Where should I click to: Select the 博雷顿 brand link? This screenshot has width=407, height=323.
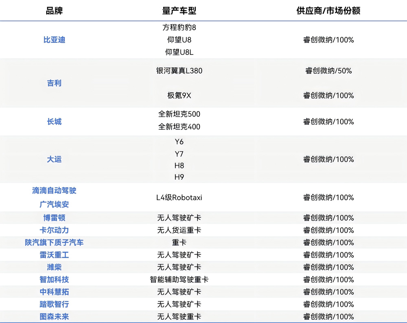54,218
